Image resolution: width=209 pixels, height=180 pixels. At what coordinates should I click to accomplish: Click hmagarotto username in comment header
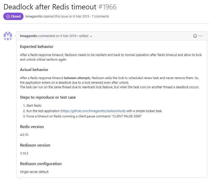tap(29, 36)
